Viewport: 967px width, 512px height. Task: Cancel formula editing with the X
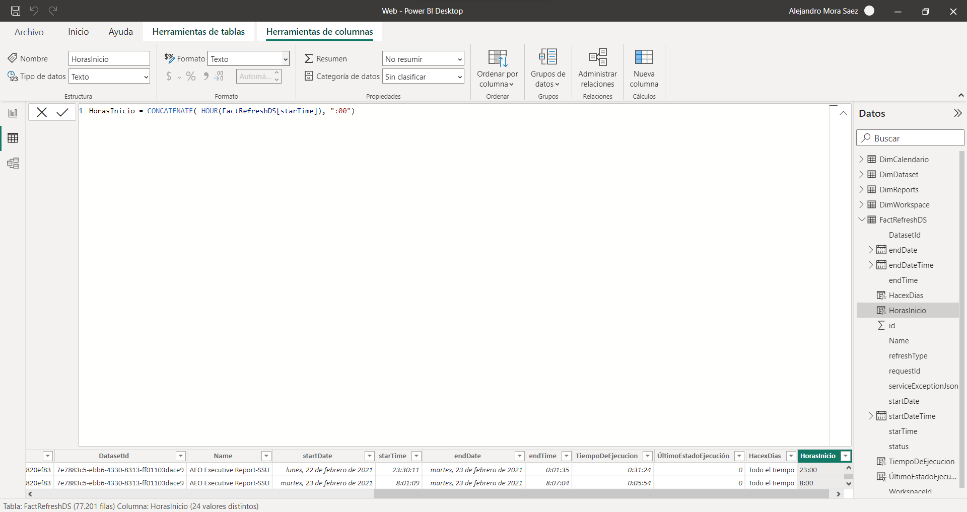42,112
